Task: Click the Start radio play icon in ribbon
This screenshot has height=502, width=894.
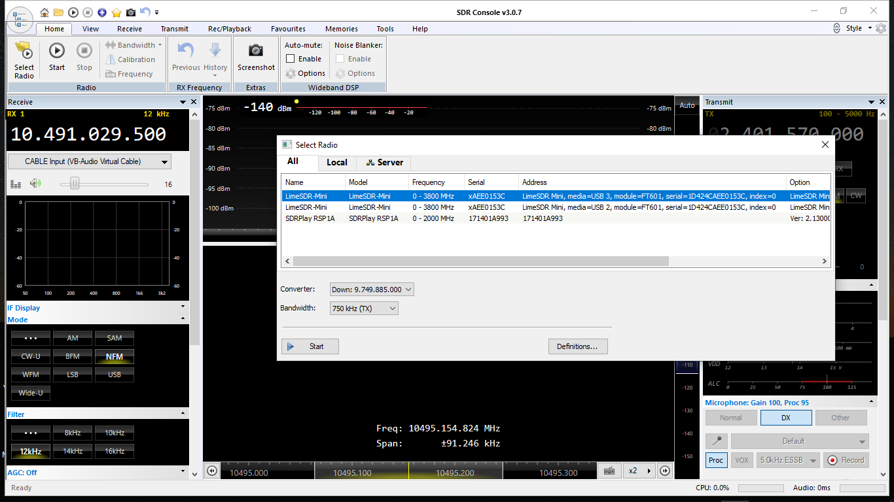Action: tap(57, 50)
